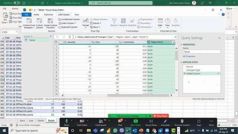Select the West sheet tab
The image size is (238, 134).
pos(22,121)
